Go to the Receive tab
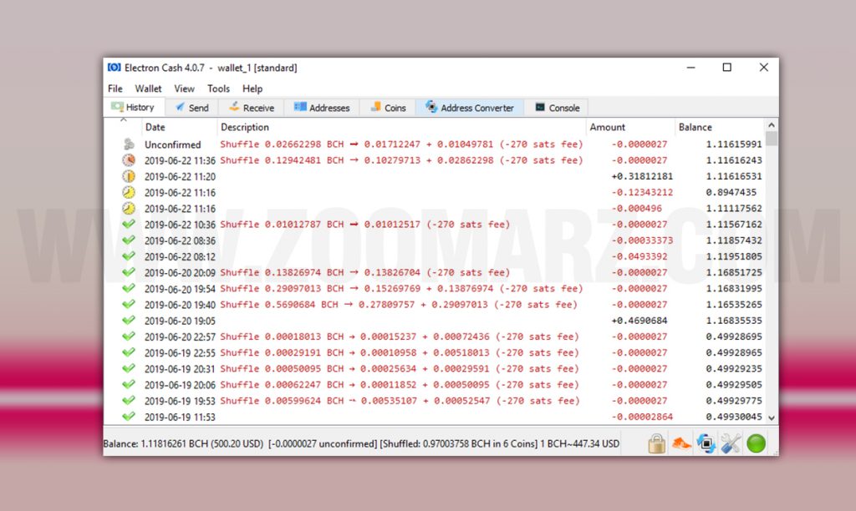The image size is (856, 511). coord(251,108)
